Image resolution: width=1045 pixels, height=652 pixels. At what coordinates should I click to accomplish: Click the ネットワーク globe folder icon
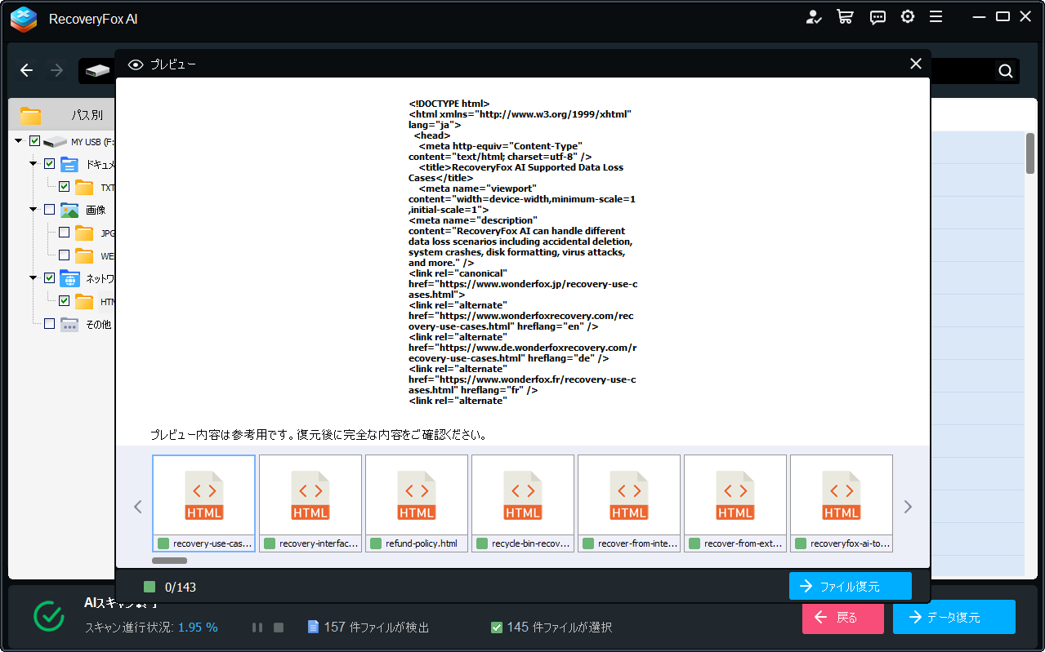click(69, 278)
